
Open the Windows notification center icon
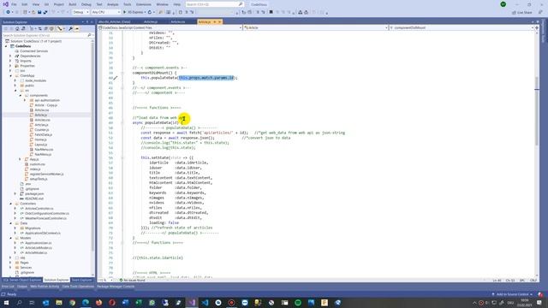tap(539, 302)
